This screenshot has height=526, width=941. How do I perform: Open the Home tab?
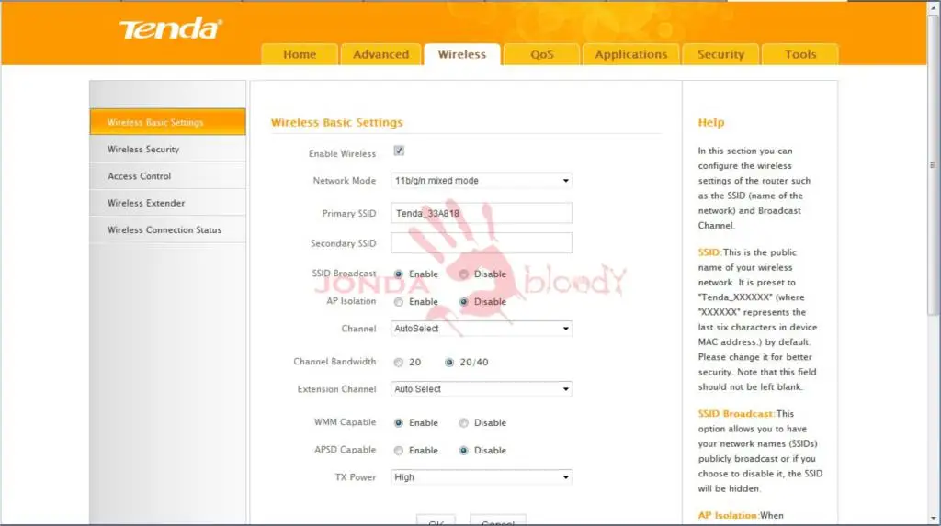click(300, 54)
